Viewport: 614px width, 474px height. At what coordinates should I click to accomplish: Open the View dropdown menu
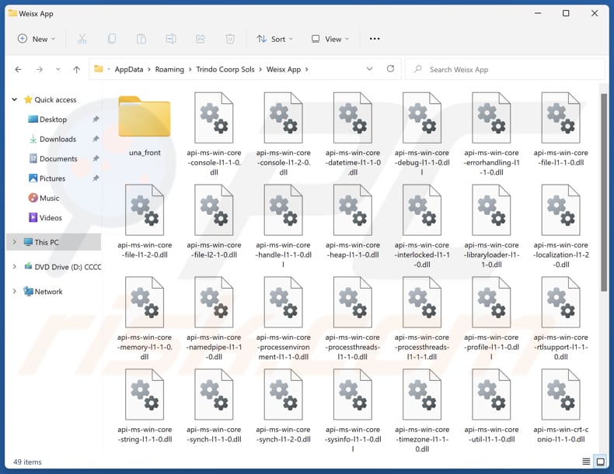tap(330, 39)
